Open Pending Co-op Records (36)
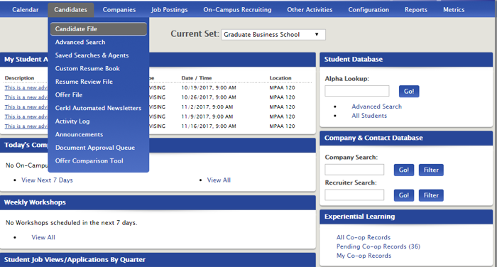 point(378,246)
